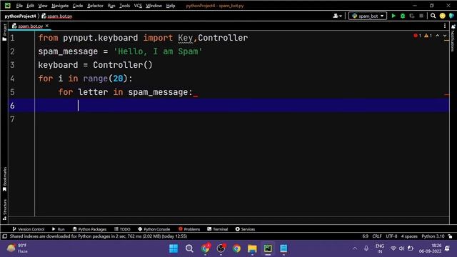This screenshot has height=257, width=457.
Task: Click pythonProject4 breadcrumb
Action: tap(20, 16)
